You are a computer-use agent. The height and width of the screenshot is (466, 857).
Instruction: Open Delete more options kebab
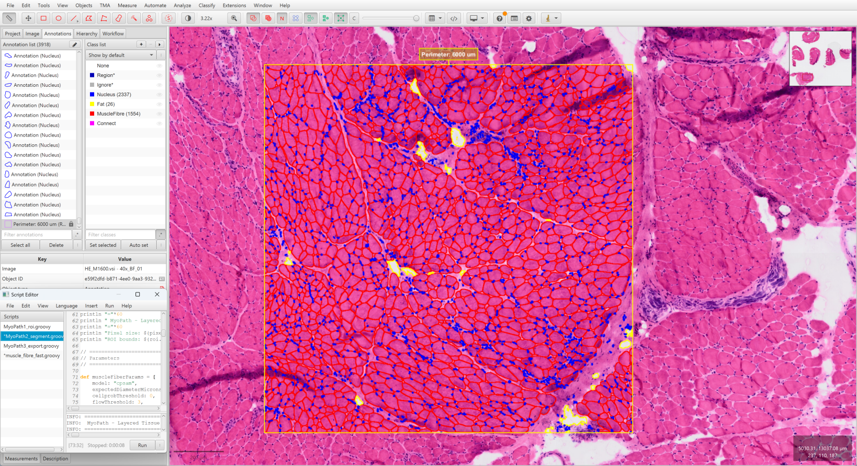tap(77, 245)
